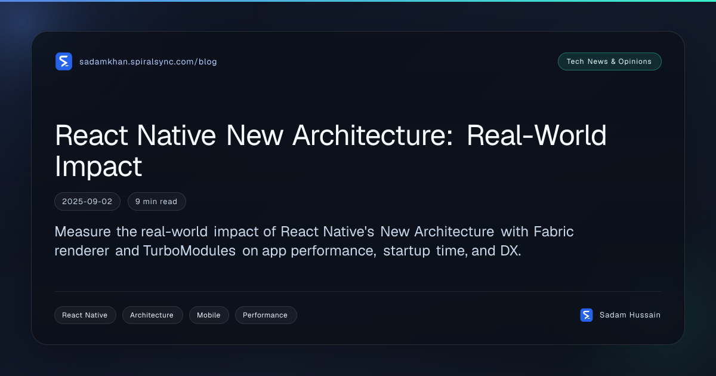Screen dimensions: 716x376
Task: Select the Architecture tag
Action: [152, 315]
